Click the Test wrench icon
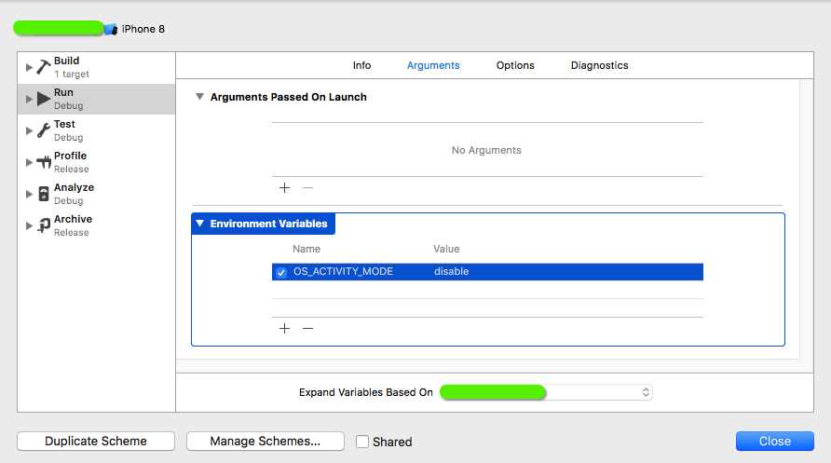831x463 pixels. pos(44,130)
